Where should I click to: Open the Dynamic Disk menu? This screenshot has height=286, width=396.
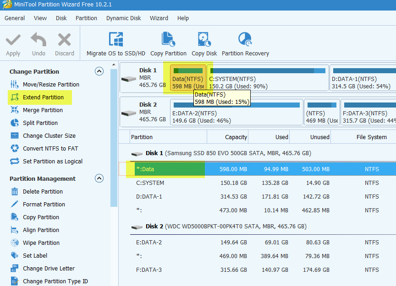[x=123, y=18]
